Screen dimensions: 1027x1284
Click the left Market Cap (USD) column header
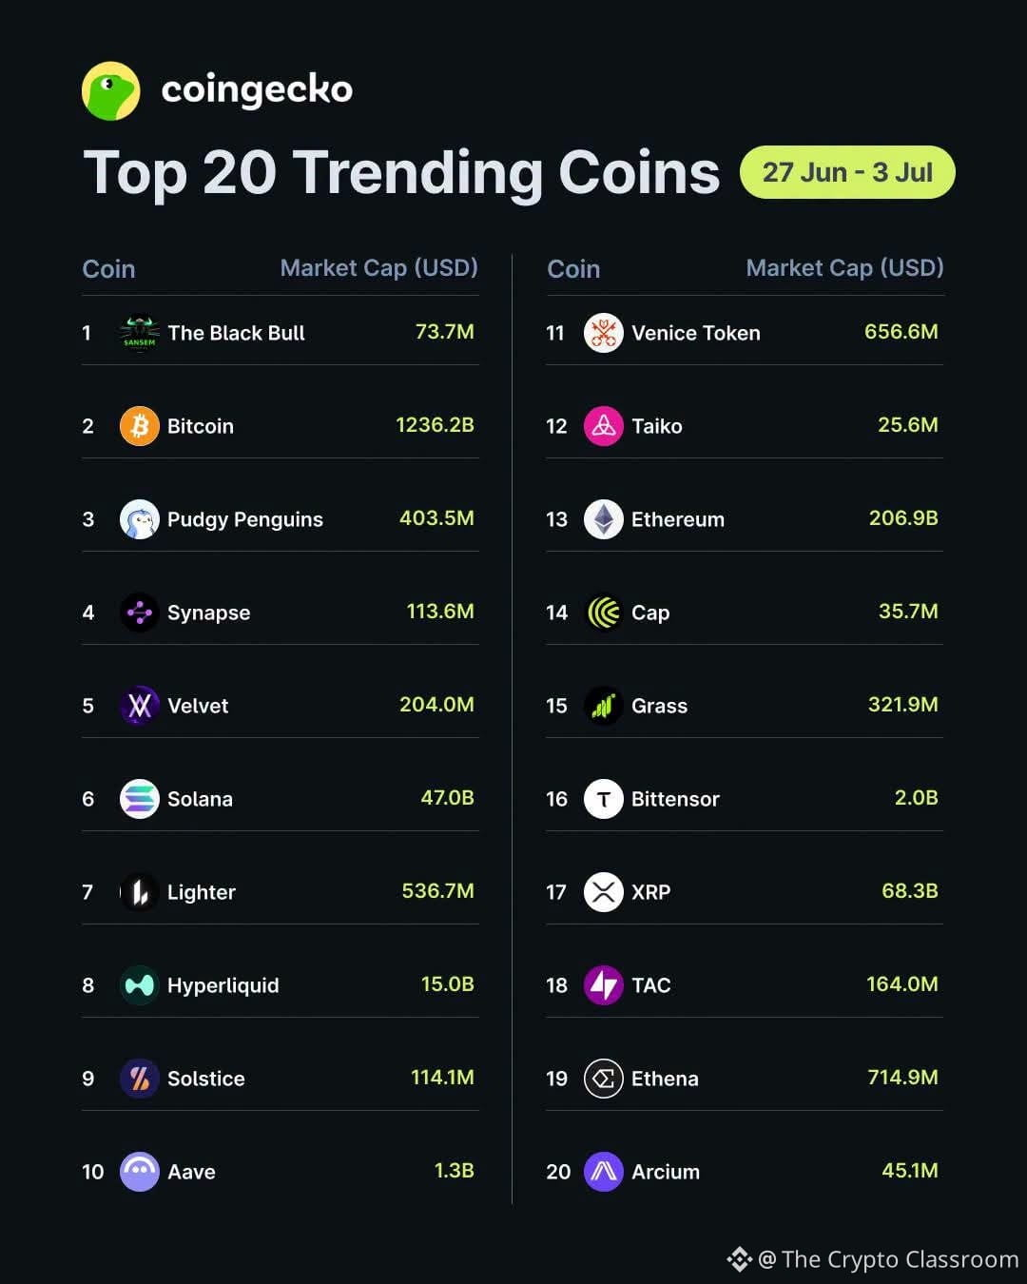[x=378, y=268]
